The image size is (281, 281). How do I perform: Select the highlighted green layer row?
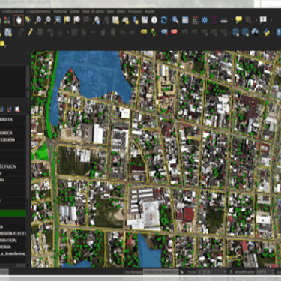click(x=13, y=213)
